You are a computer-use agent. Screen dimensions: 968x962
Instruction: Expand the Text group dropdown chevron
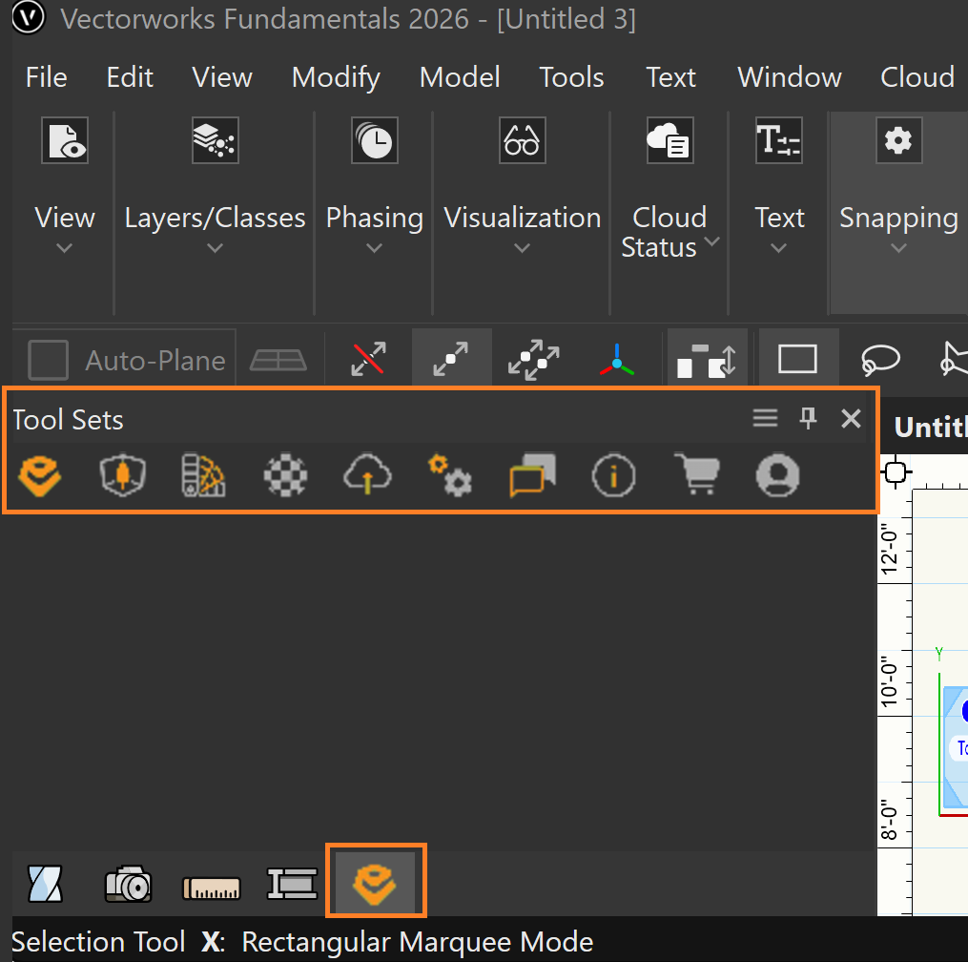[779, 248]
